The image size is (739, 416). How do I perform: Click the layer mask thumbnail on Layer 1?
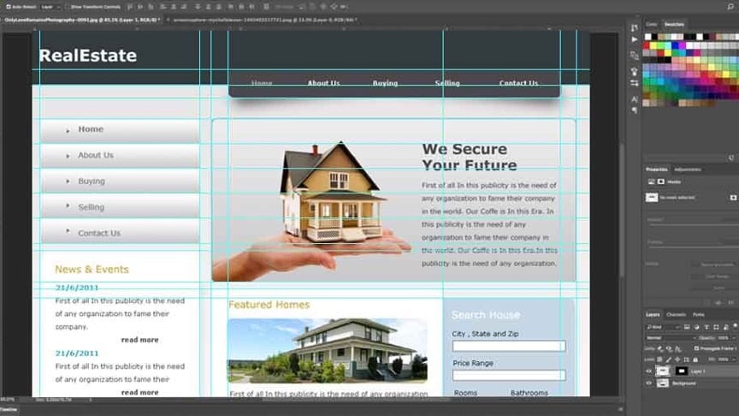click(681, 371)
